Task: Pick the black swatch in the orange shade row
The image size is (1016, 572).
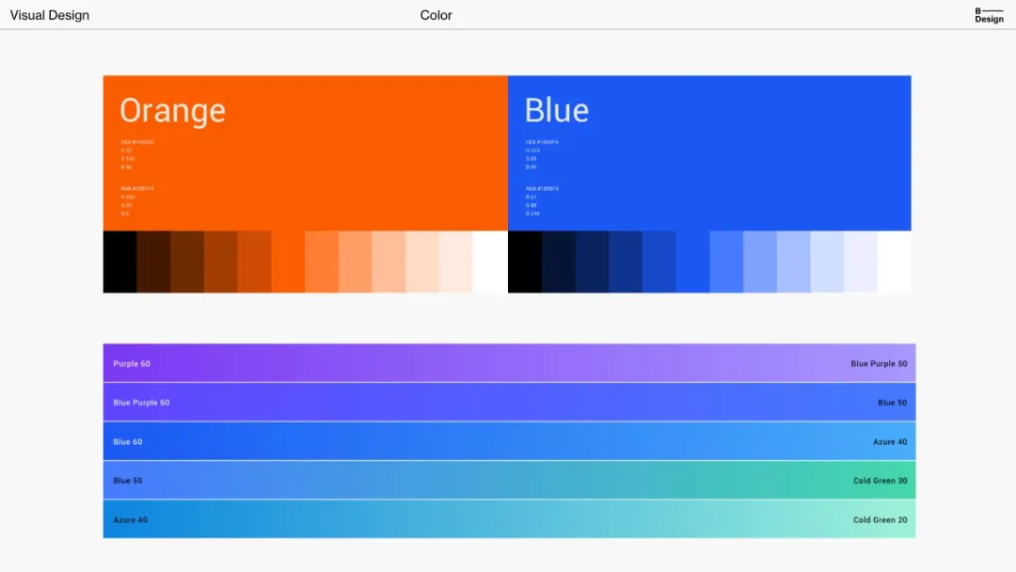Action: (119, 262)
